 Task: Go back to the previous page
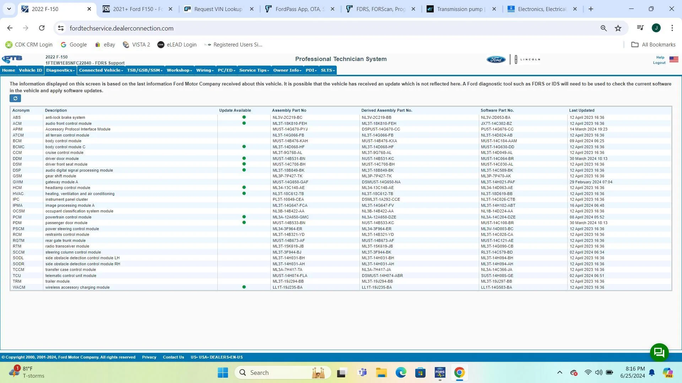pyautogui.click(x=10, y=28)
